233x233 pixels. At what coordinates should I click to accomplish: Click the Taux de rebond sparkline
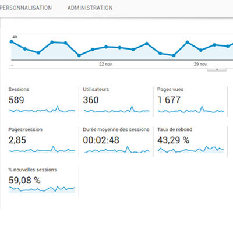click(191, 150)
